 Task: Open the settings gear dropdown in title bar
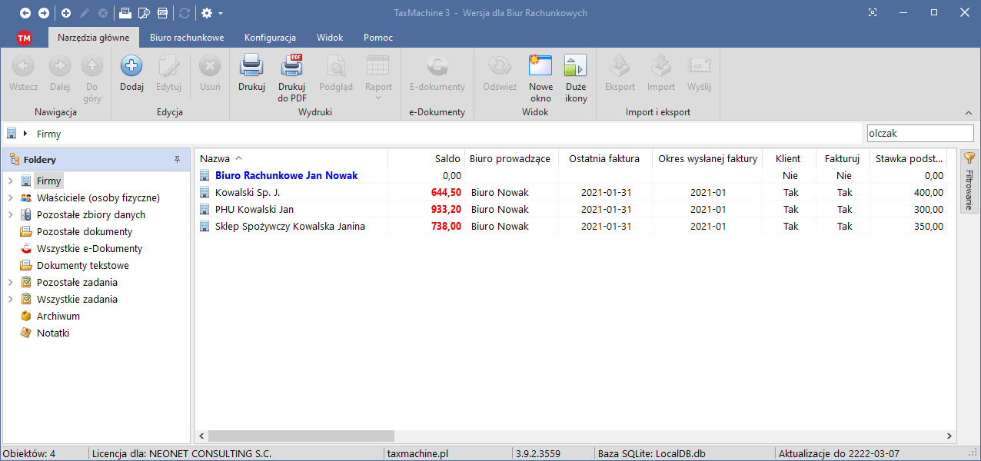211,13
